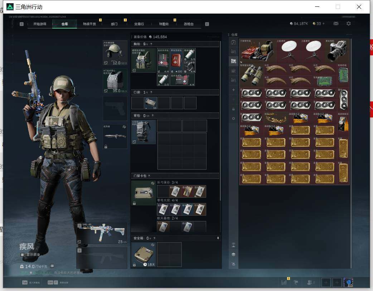
Task: Open the friends icon in bottom bar
Action: [x=310, y=282]
